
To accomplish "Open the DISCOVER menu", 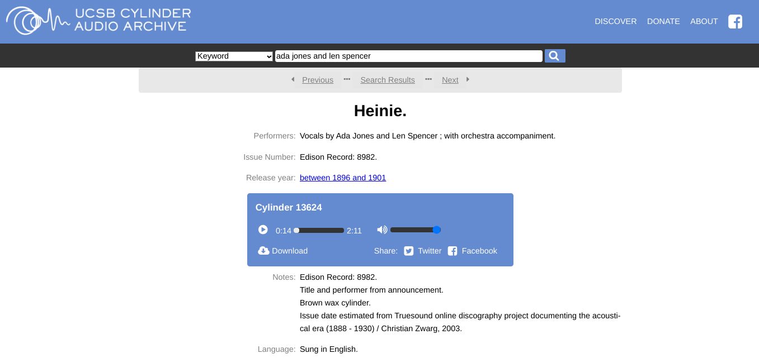I will [x=615, y=22].
